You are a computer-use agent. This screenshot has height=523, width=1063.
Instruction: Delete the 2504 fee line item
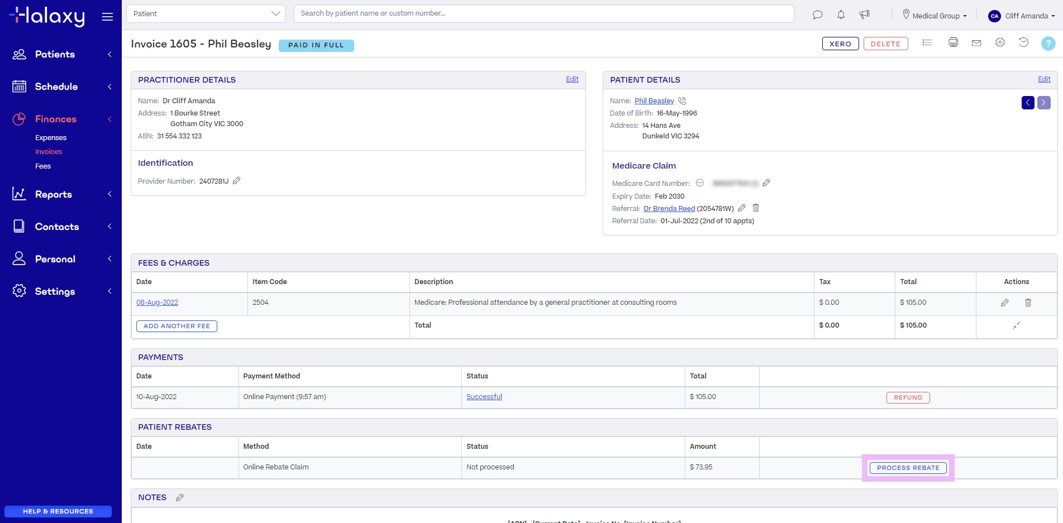coord(1028,303)
